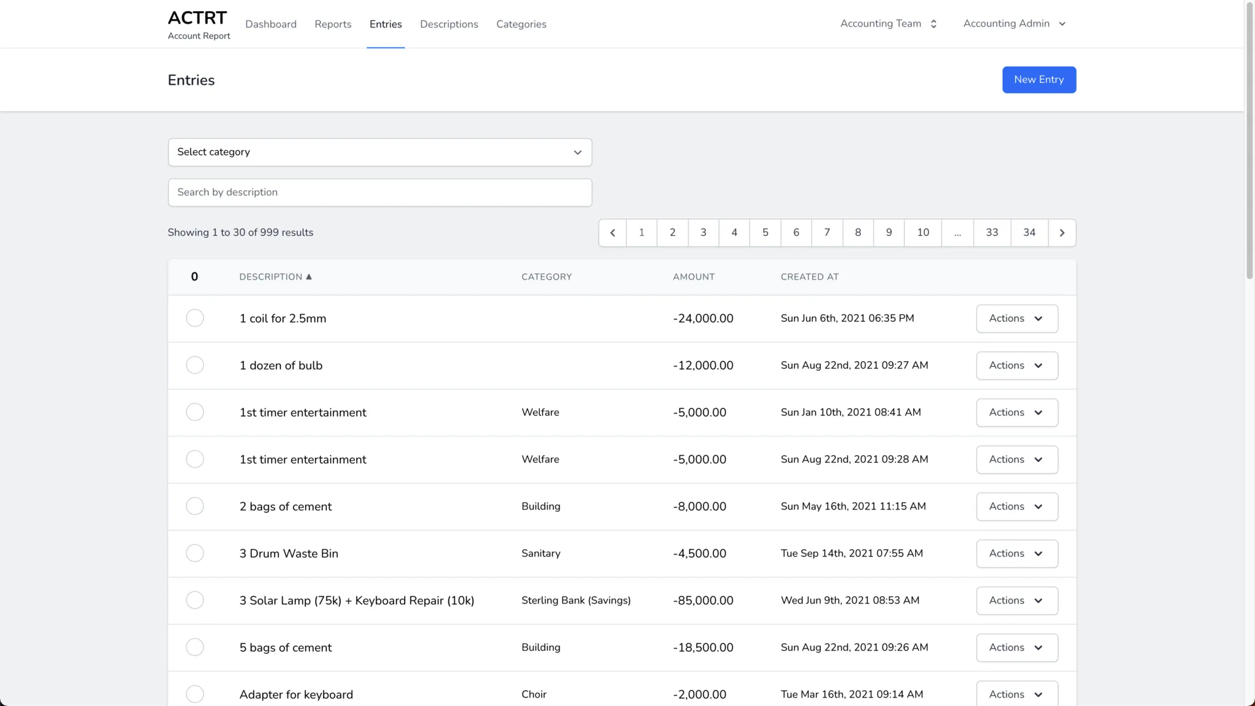Sort by Description column header arrow
This screenshot has width=1255, height=706.
tap(309, 277)
